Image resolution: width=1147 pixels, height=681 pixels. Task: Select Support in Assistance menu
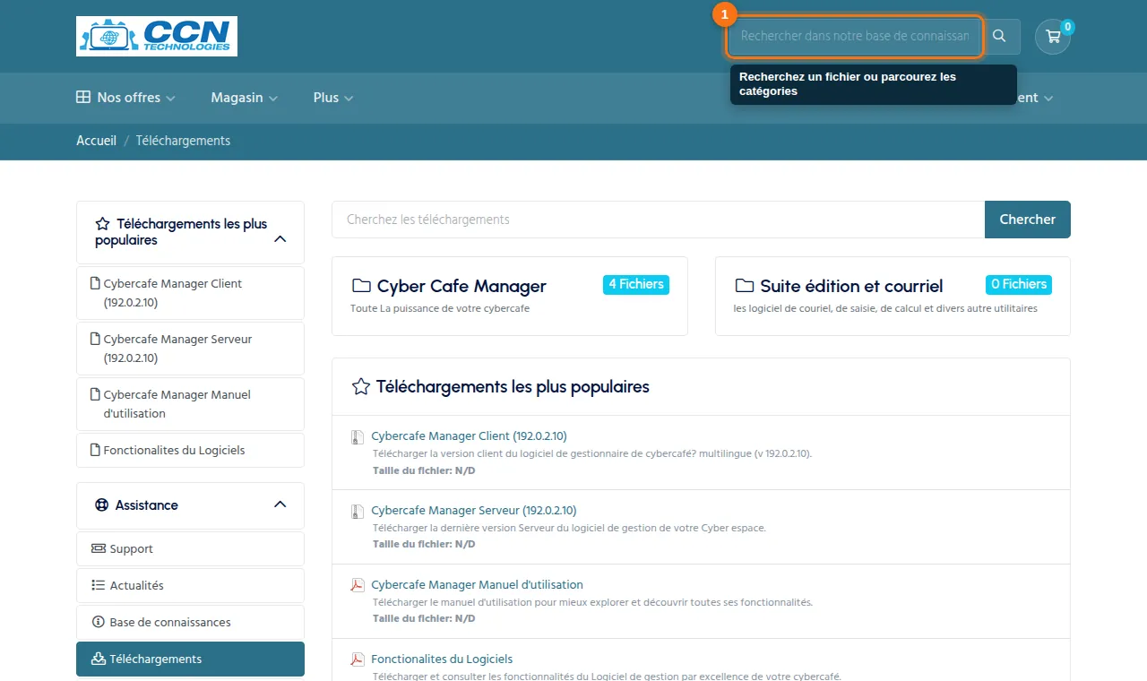[190, 548]
